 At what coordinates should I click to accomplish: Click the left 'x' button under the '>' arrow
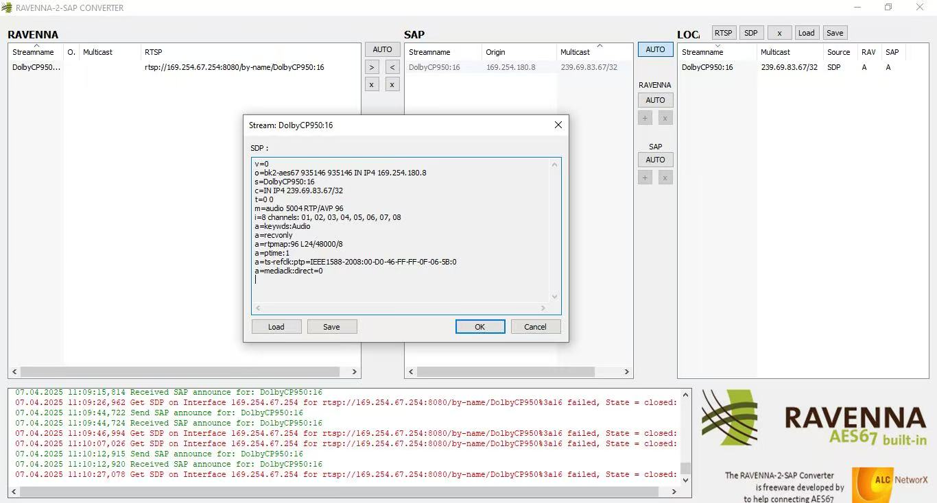coord(371,84)
